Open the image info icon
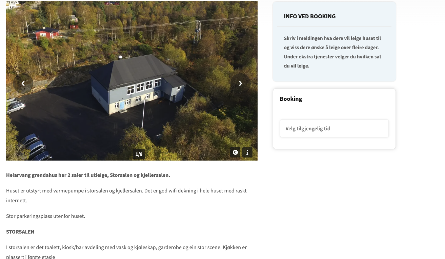The width and height of the screenshot is (445, 259). point(247,152)
